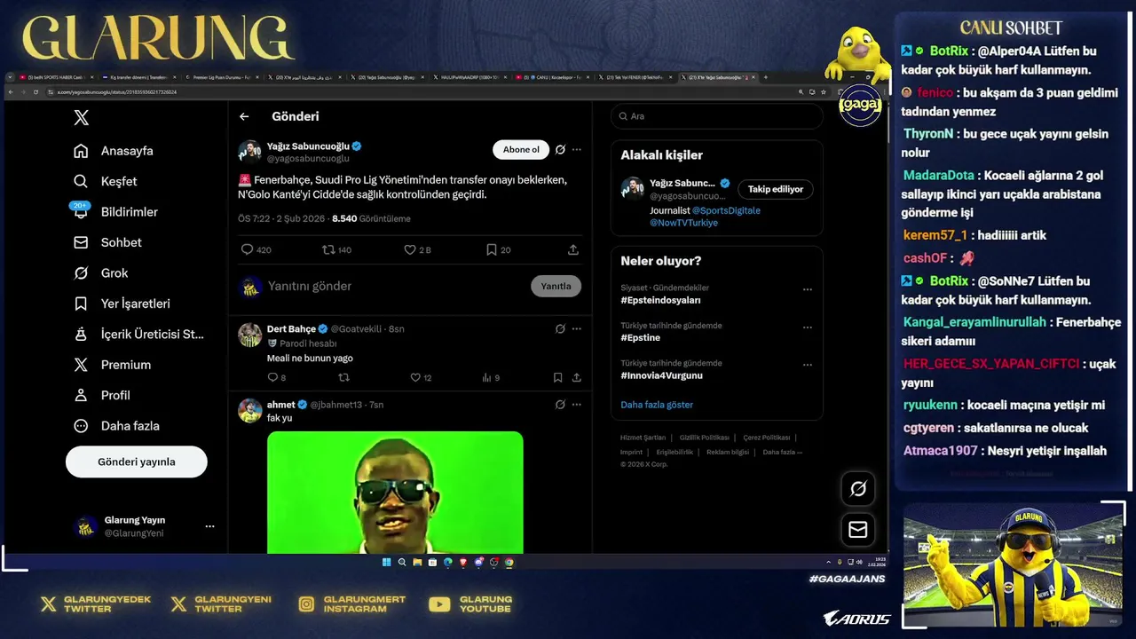Open the @SportsDigitale link
Screen dimensions: 1136x639
(x=726, y=210)
